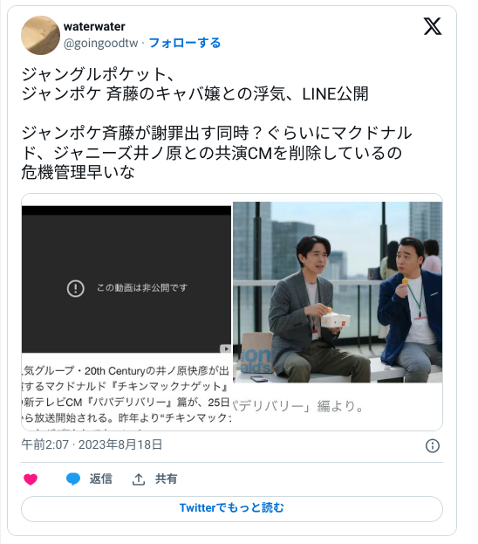Click the small play icon below video

226,348
